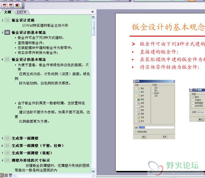Switch to Slide Sorter view
205x178 pixels.
[6, 175]
